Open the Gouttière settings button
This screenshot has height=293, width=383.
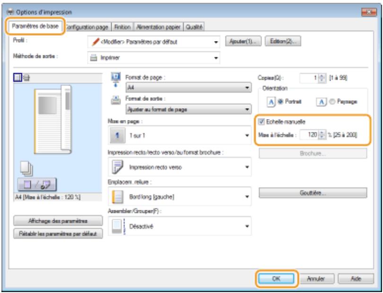pyautogui.click(x=313, y=193)
